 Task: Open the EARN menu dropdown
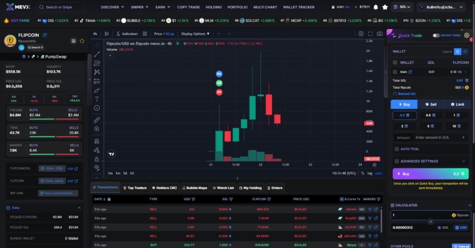point(163,7)
